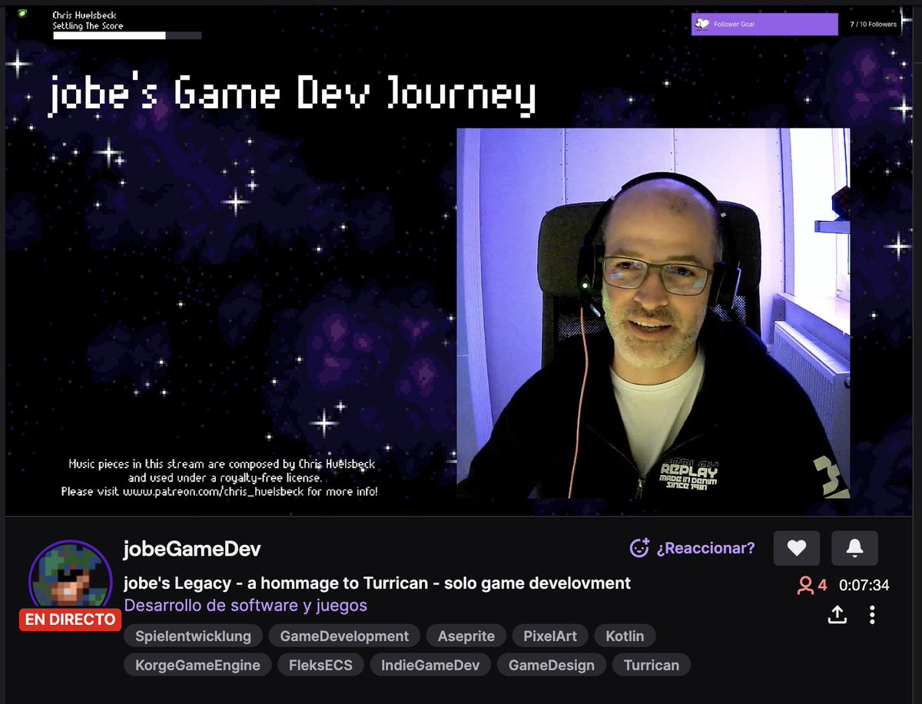
Task: Open category Desarrollo de software y juegos
Action: click(246, 606)
